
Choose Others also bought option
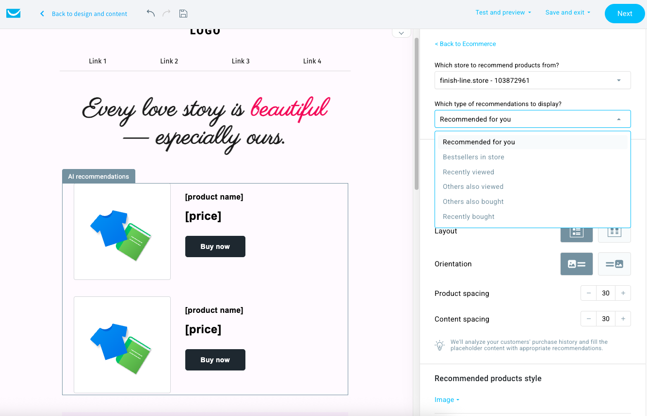(x=473, y=201)
